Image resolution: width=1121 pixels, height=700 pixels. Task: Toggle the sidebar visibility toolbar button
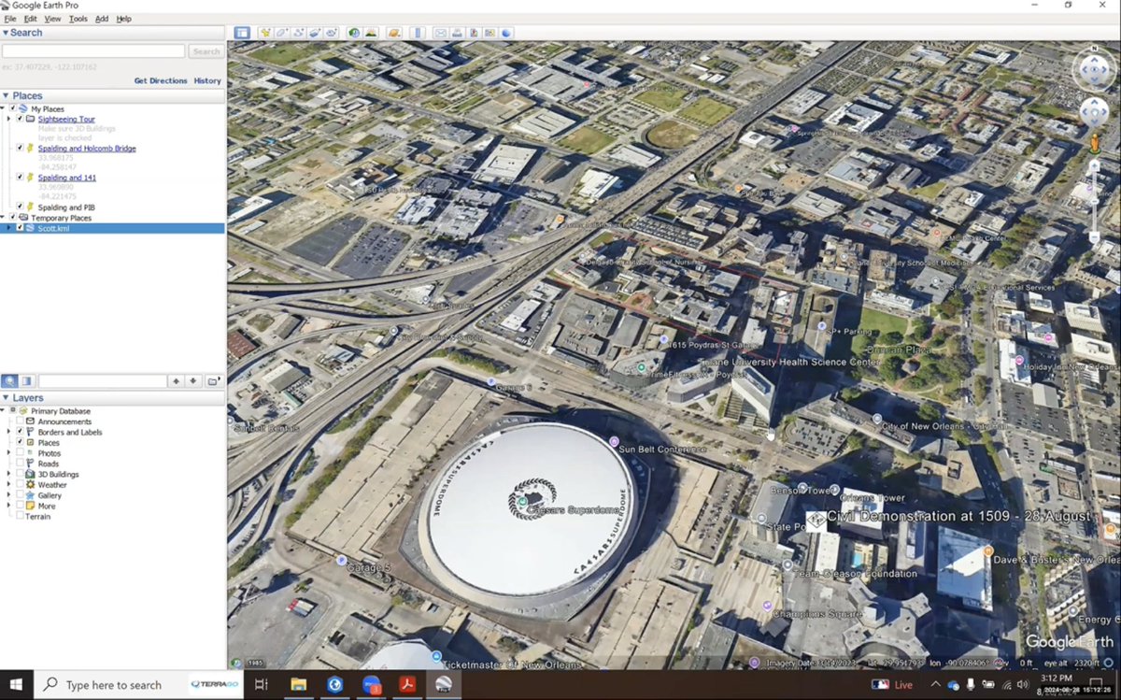[242, 33]
